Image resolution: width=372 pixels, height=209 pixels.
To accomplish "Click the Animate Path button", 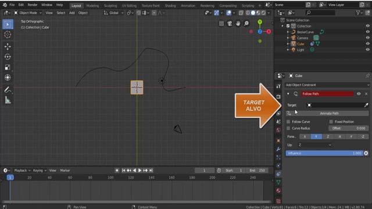I will pos(327,114).
